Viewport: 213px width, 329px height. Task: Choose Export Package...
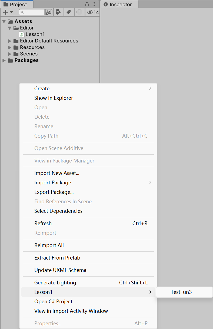click(x=88, y=192)
